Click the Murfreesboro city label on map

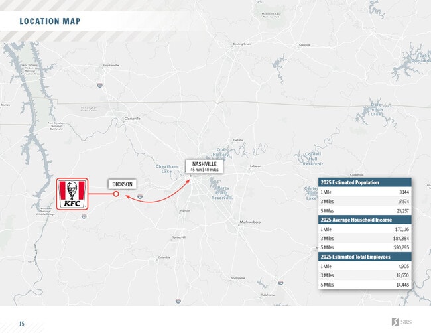coord(250,222)
